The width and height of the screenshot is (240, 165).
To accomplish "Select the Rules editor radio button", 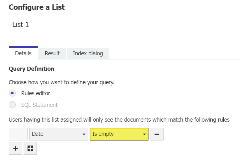I will tap(12, 93).
